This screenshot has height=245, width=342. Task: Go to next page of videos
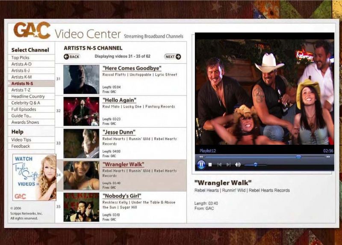[173, 57]
